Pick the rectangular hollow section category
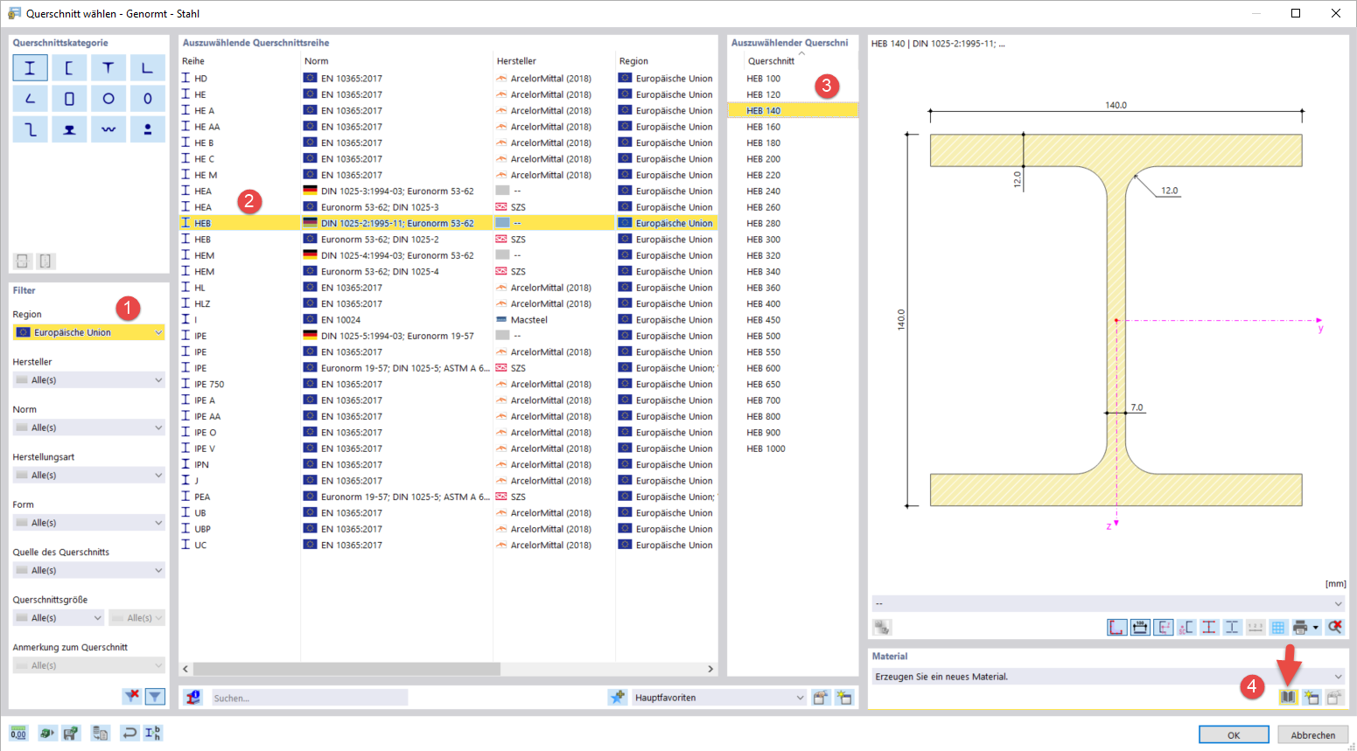The height and width of the screenshot is (751, 1357). pos(69,99)
